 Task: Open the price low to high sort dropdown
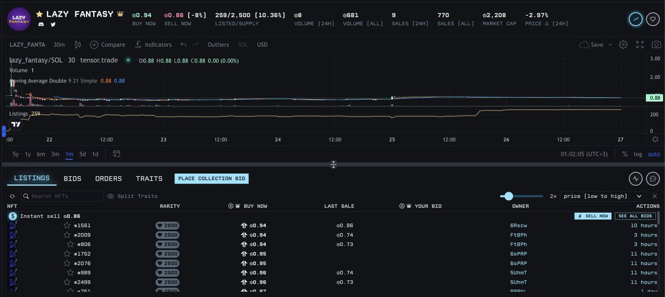pos(603,196)
